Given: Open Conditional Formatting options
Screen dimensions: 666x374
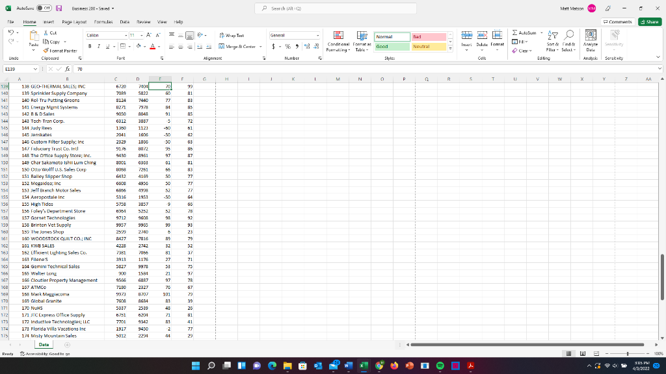Looking at the screenshot, I should 338,40.
